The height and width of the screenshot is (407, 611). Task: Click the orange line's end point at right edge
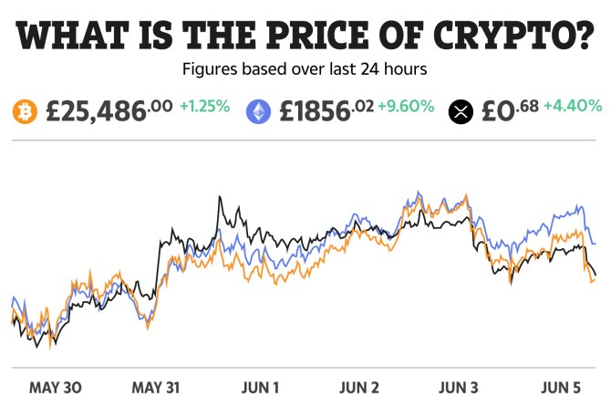tap(593, 281)
